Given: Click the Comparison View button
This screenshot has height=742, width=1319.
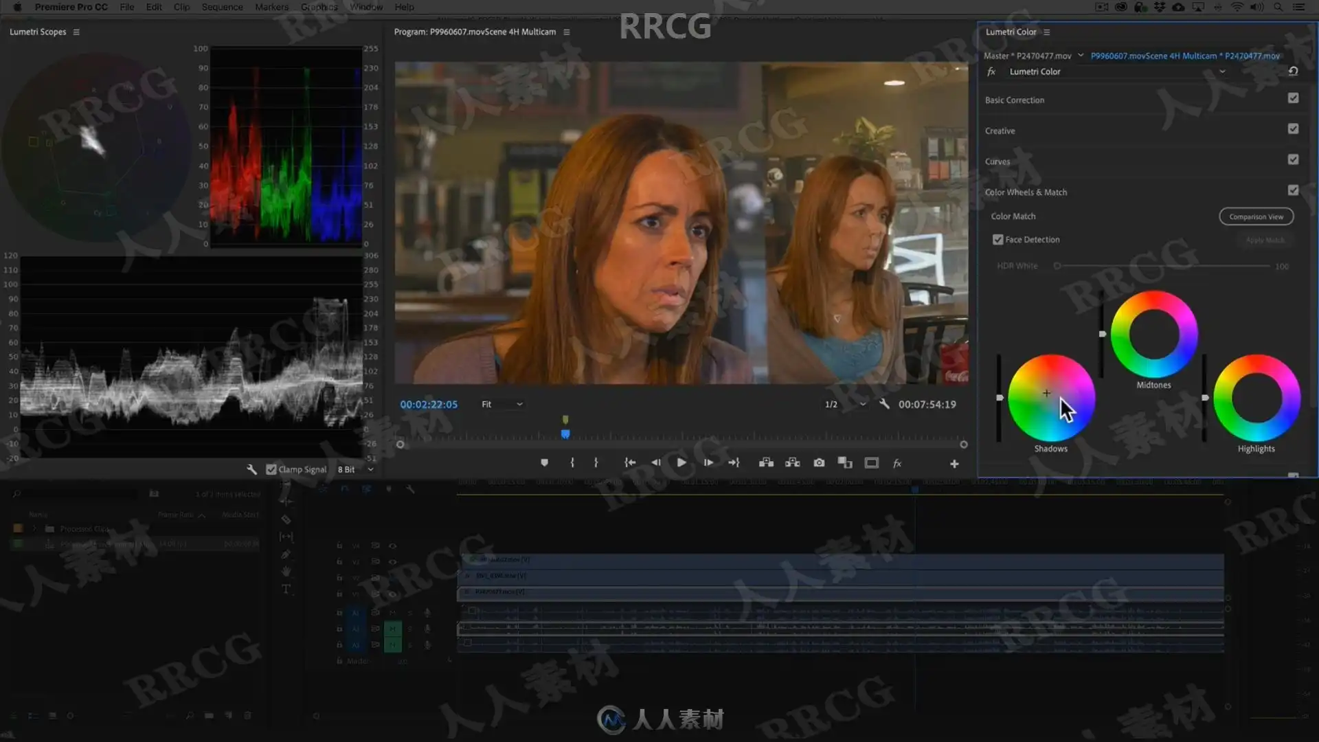Looking at the screenshot, I should pos(1256,216).
